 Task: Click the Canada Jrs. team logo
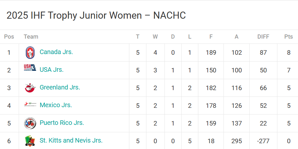(30, 52)
